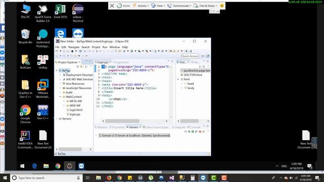This screenshot has width=324, height=182.
Task: Click smiley feedback icon in TeamViewer toolbar
Action: coord(222,6)
